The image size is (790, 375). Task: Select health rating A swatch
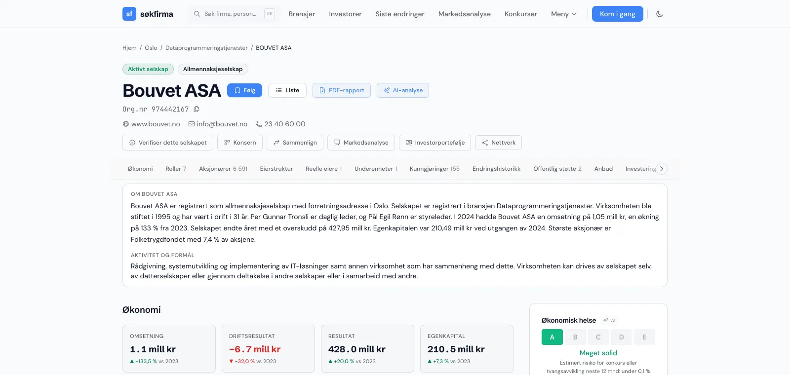click(552, 337)
